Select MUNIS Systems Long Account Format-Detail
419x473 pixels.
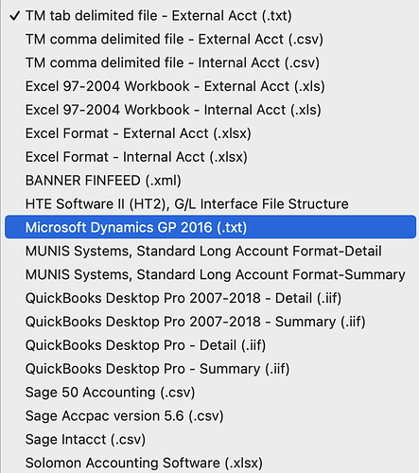[210, 251]
